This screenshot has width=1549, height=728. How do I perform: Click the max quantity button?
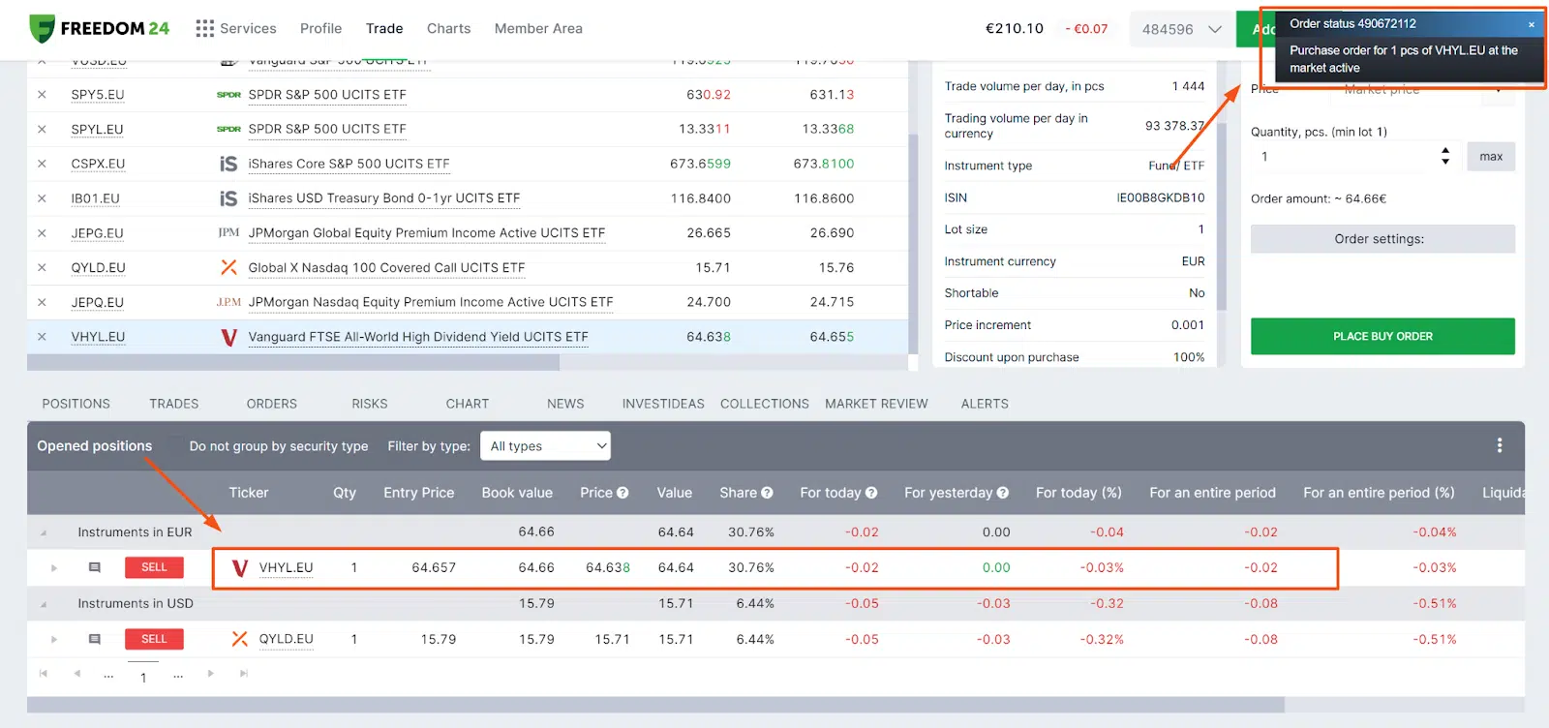tap(1491, 157)
